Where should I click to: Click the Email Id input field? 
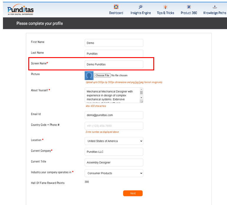point(114,115)
